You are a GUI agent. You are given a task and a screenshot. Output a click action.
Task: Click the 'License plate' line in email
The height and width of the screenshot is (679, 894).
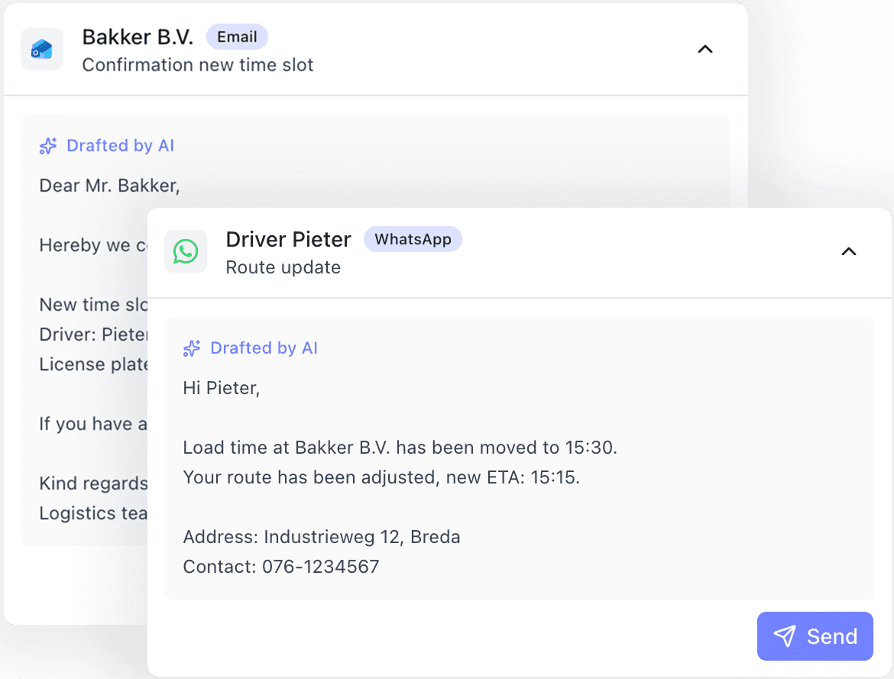[93, 364]
